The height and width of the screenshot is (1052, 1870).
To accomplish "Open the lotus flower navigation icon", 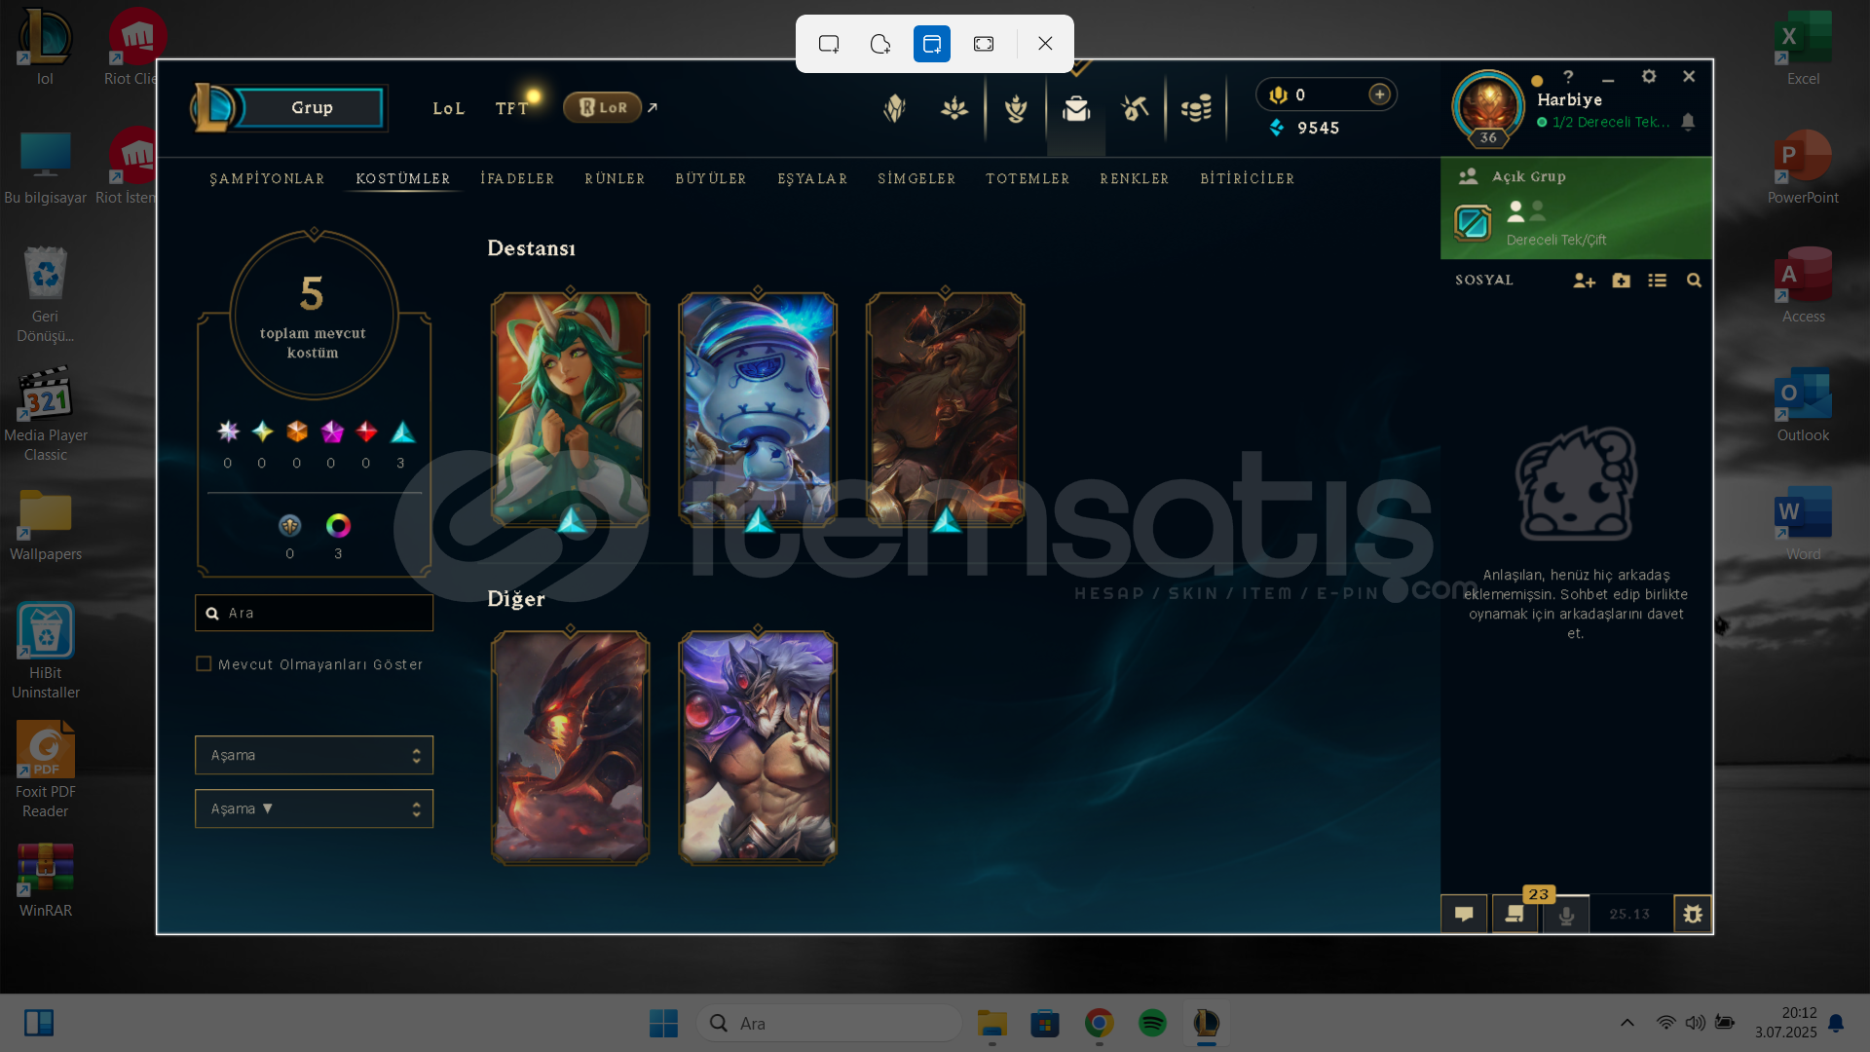I will (954, 108).
